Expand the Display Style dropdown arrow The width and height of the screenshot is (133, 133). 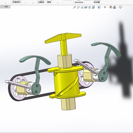point(102,7)
